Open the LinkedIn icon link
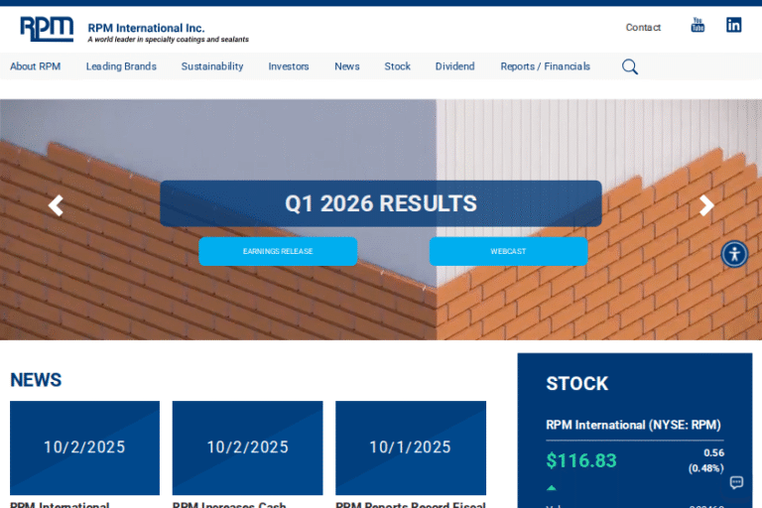Viewport: 762px width, 508px height. (733, 26)
